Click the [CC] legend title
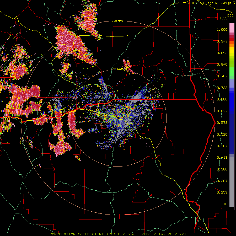The width and height of the screenshot is (236, 236). (x=224, y=18)
